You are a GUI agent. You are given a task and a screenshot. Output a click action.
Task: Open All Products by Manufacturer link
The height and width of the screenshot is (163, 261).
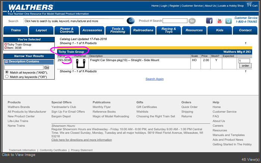27,112
